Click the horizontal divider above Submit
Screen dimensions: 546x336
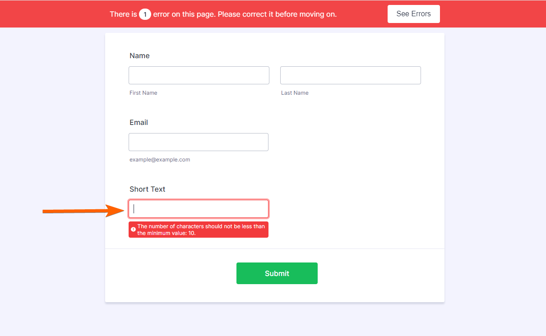click(274, 249)
